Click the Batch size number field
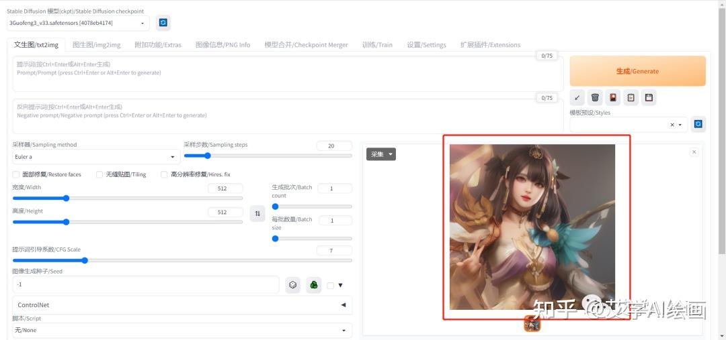726x340 pixels. pyautogui.click(x=335, y=221)
